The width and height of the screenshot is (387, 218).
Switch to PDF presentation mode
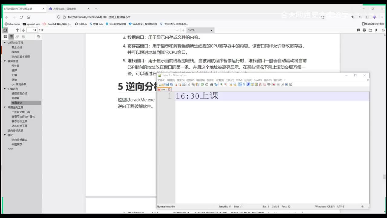coord(358,30)
